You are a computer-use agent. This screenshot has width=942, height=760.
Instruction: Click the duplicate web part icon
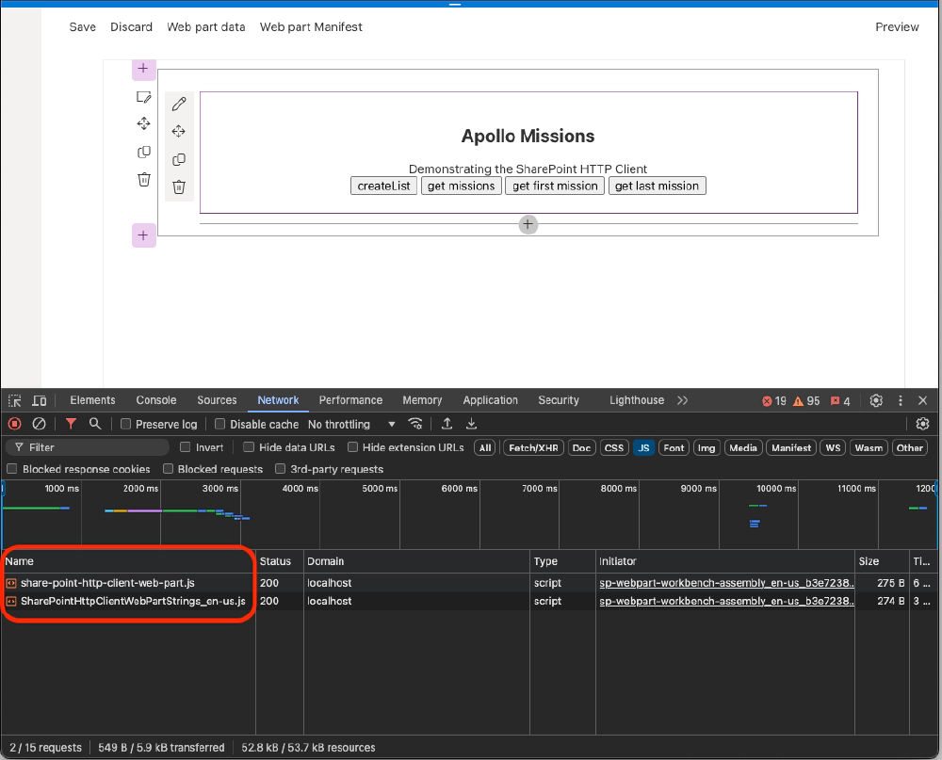tap(178, 159)
